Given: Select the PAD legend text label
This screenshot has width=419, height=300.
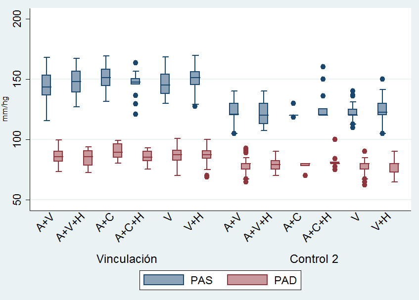Looking at the screenshot, I should tap(285, 280).
